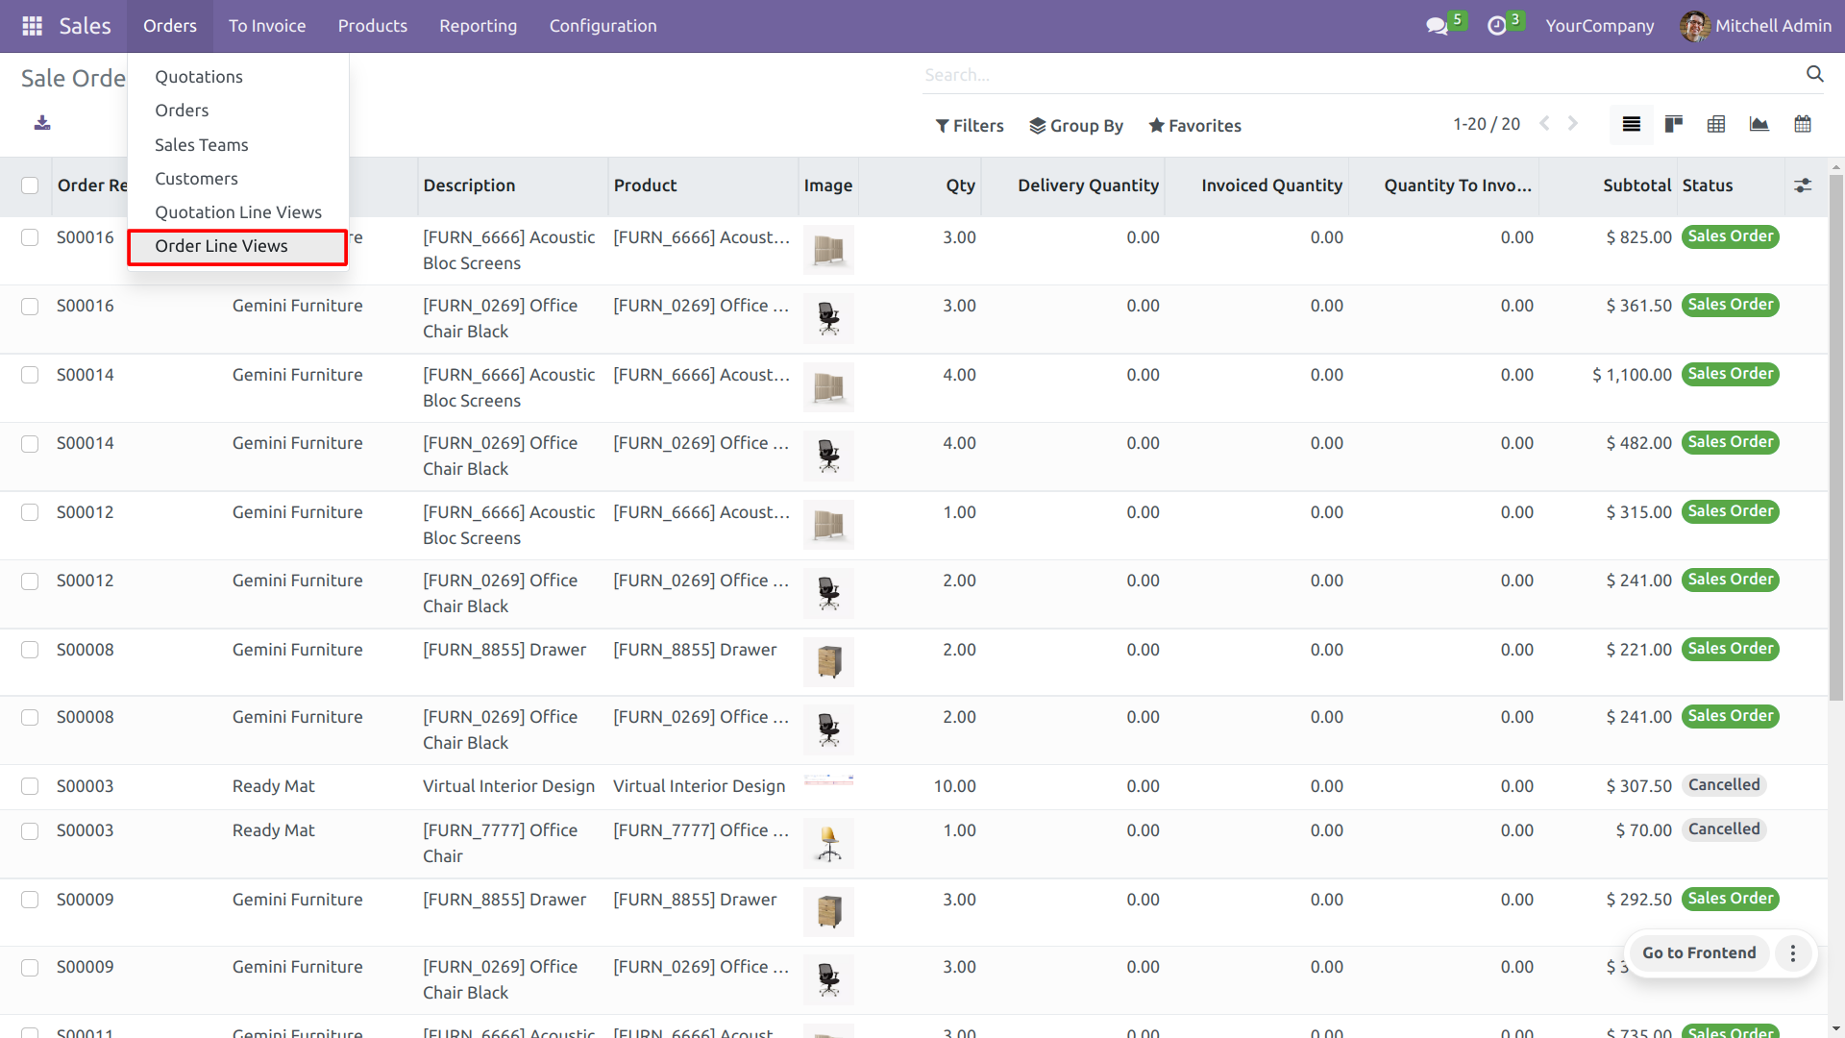This screenshot has height=1038, width=1845.
Task: Switch to the pivot table view icon
Action: 1716,124
